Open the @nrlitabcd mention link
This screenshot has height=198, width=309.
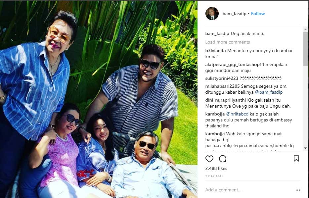click(237, 114)
